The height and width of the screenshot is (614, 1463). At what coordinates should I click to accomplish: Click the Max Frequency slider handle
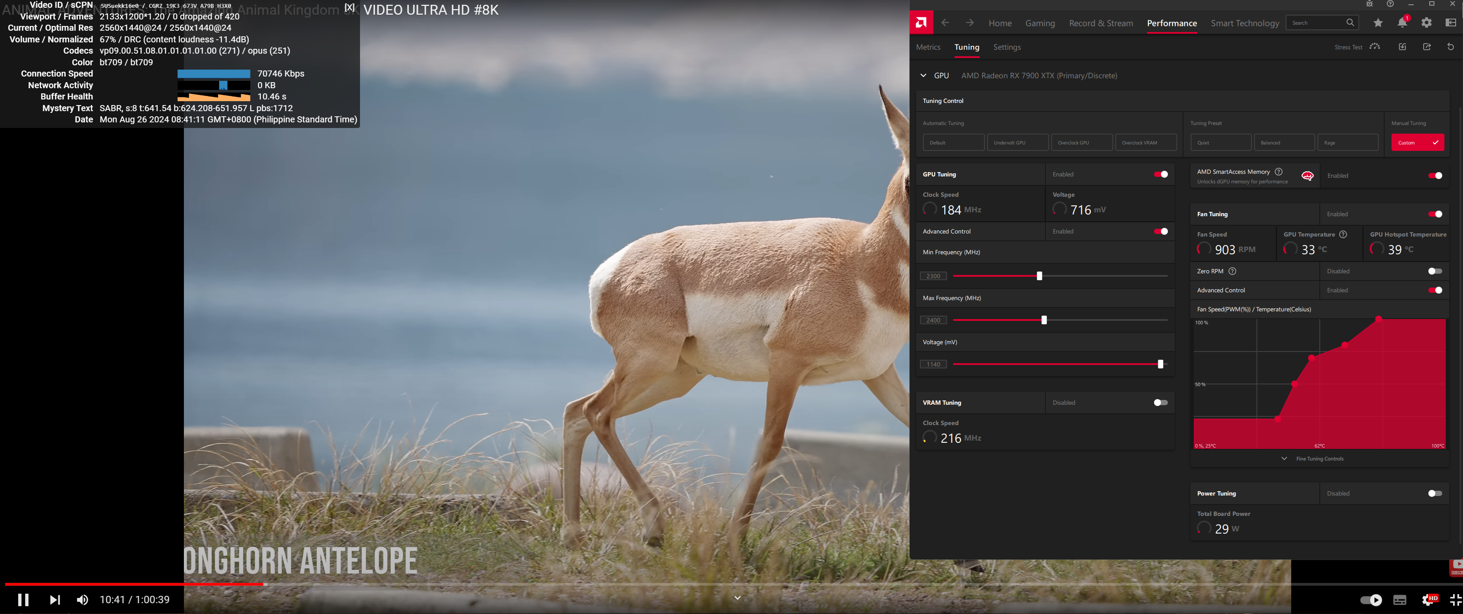(1044, 320)
